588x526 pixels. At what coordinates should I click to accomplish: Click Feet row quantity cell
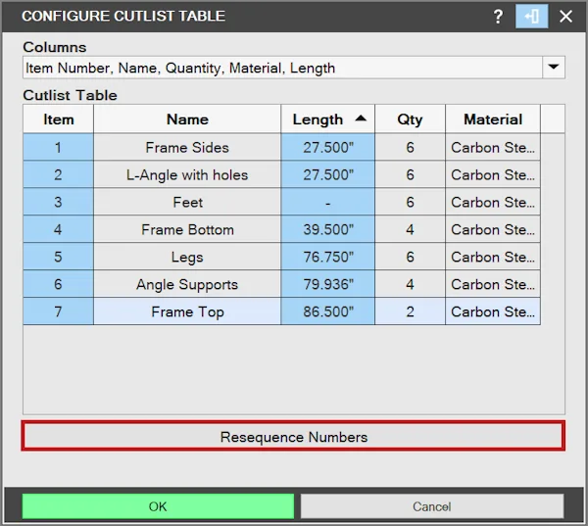410,202
